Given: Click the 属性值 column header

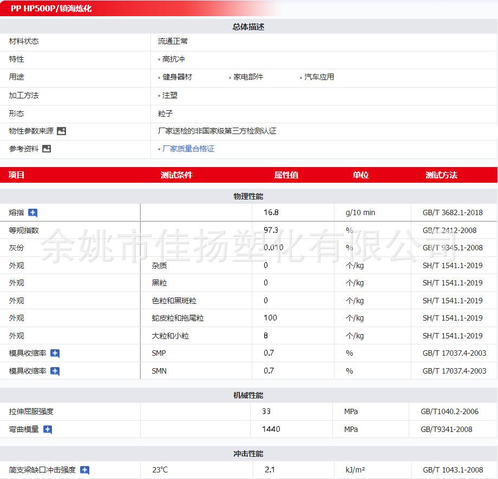Looking at the screenshot, I should point(286,175).
